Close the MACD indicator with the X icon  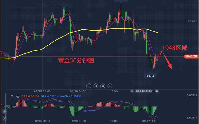click(x=12, y=96)
